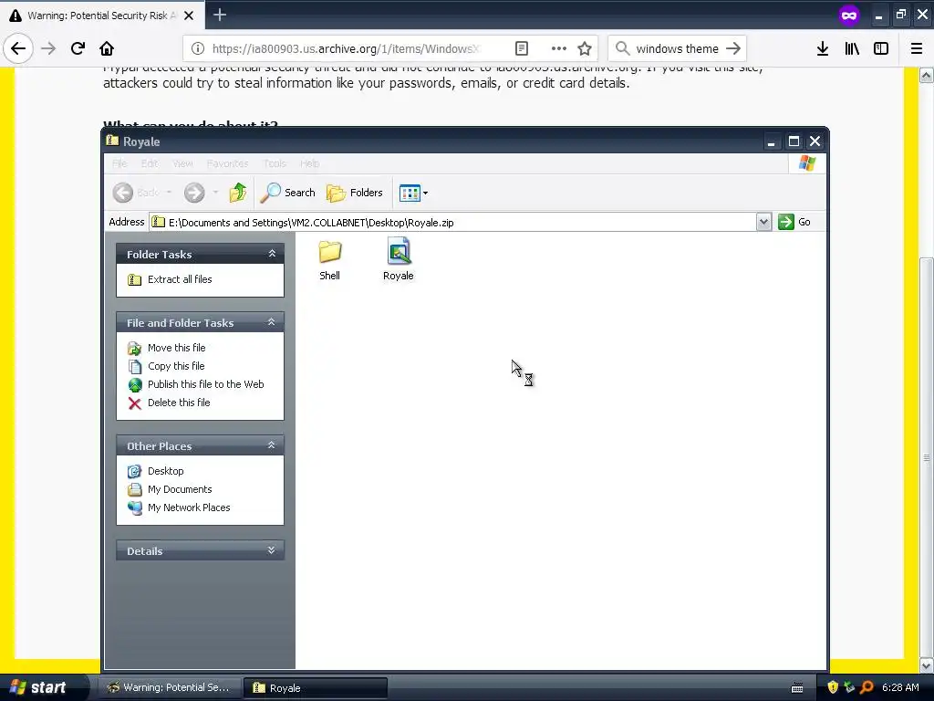Select the Royale theme file

coord(398,260)
